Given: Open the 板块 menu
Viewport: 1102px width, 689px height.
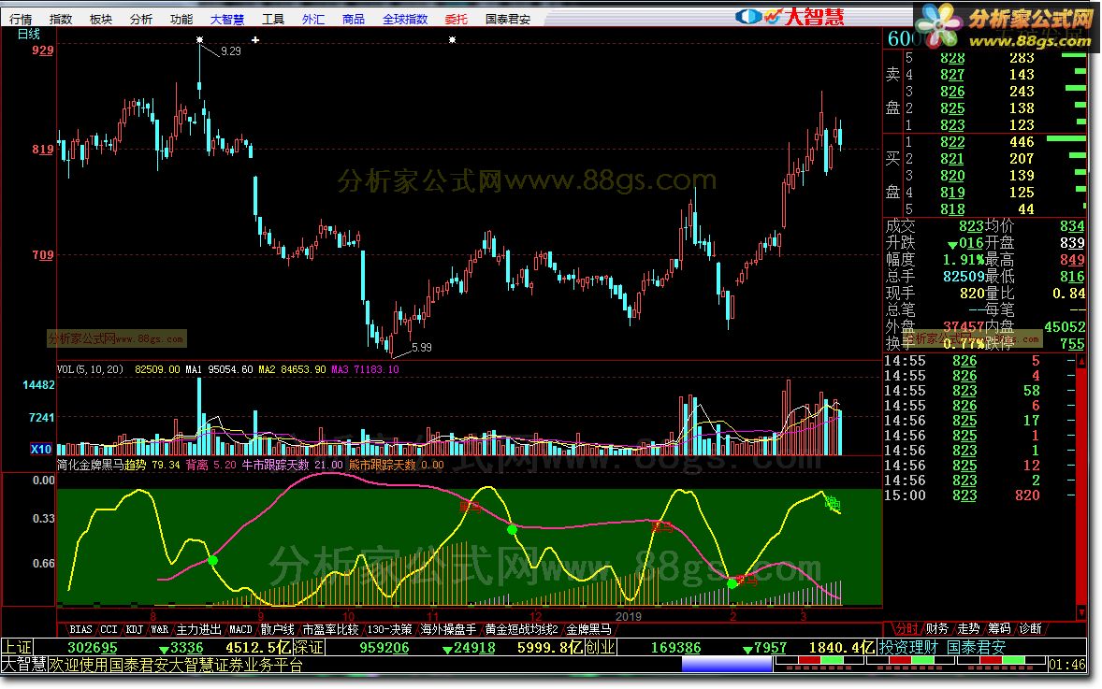Looking at the screenshot, I should (101, 19).
